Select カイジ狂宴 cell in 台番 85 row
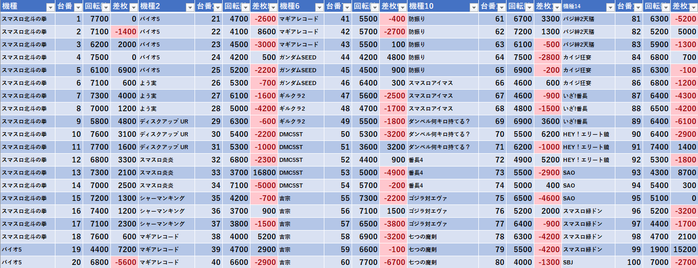The height and width of the screenshot is (268, 698). (x=588, y=70)
